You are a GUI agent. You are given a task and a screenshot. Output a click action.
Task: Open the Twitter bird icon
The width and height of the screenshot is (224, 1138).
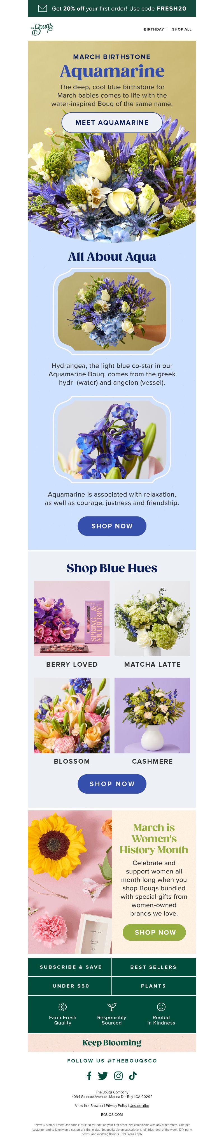pyautogui.click(x=103, y=1075)
